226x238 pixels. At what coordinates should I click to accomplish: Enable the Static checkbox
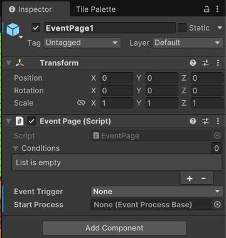click(182, 28)
